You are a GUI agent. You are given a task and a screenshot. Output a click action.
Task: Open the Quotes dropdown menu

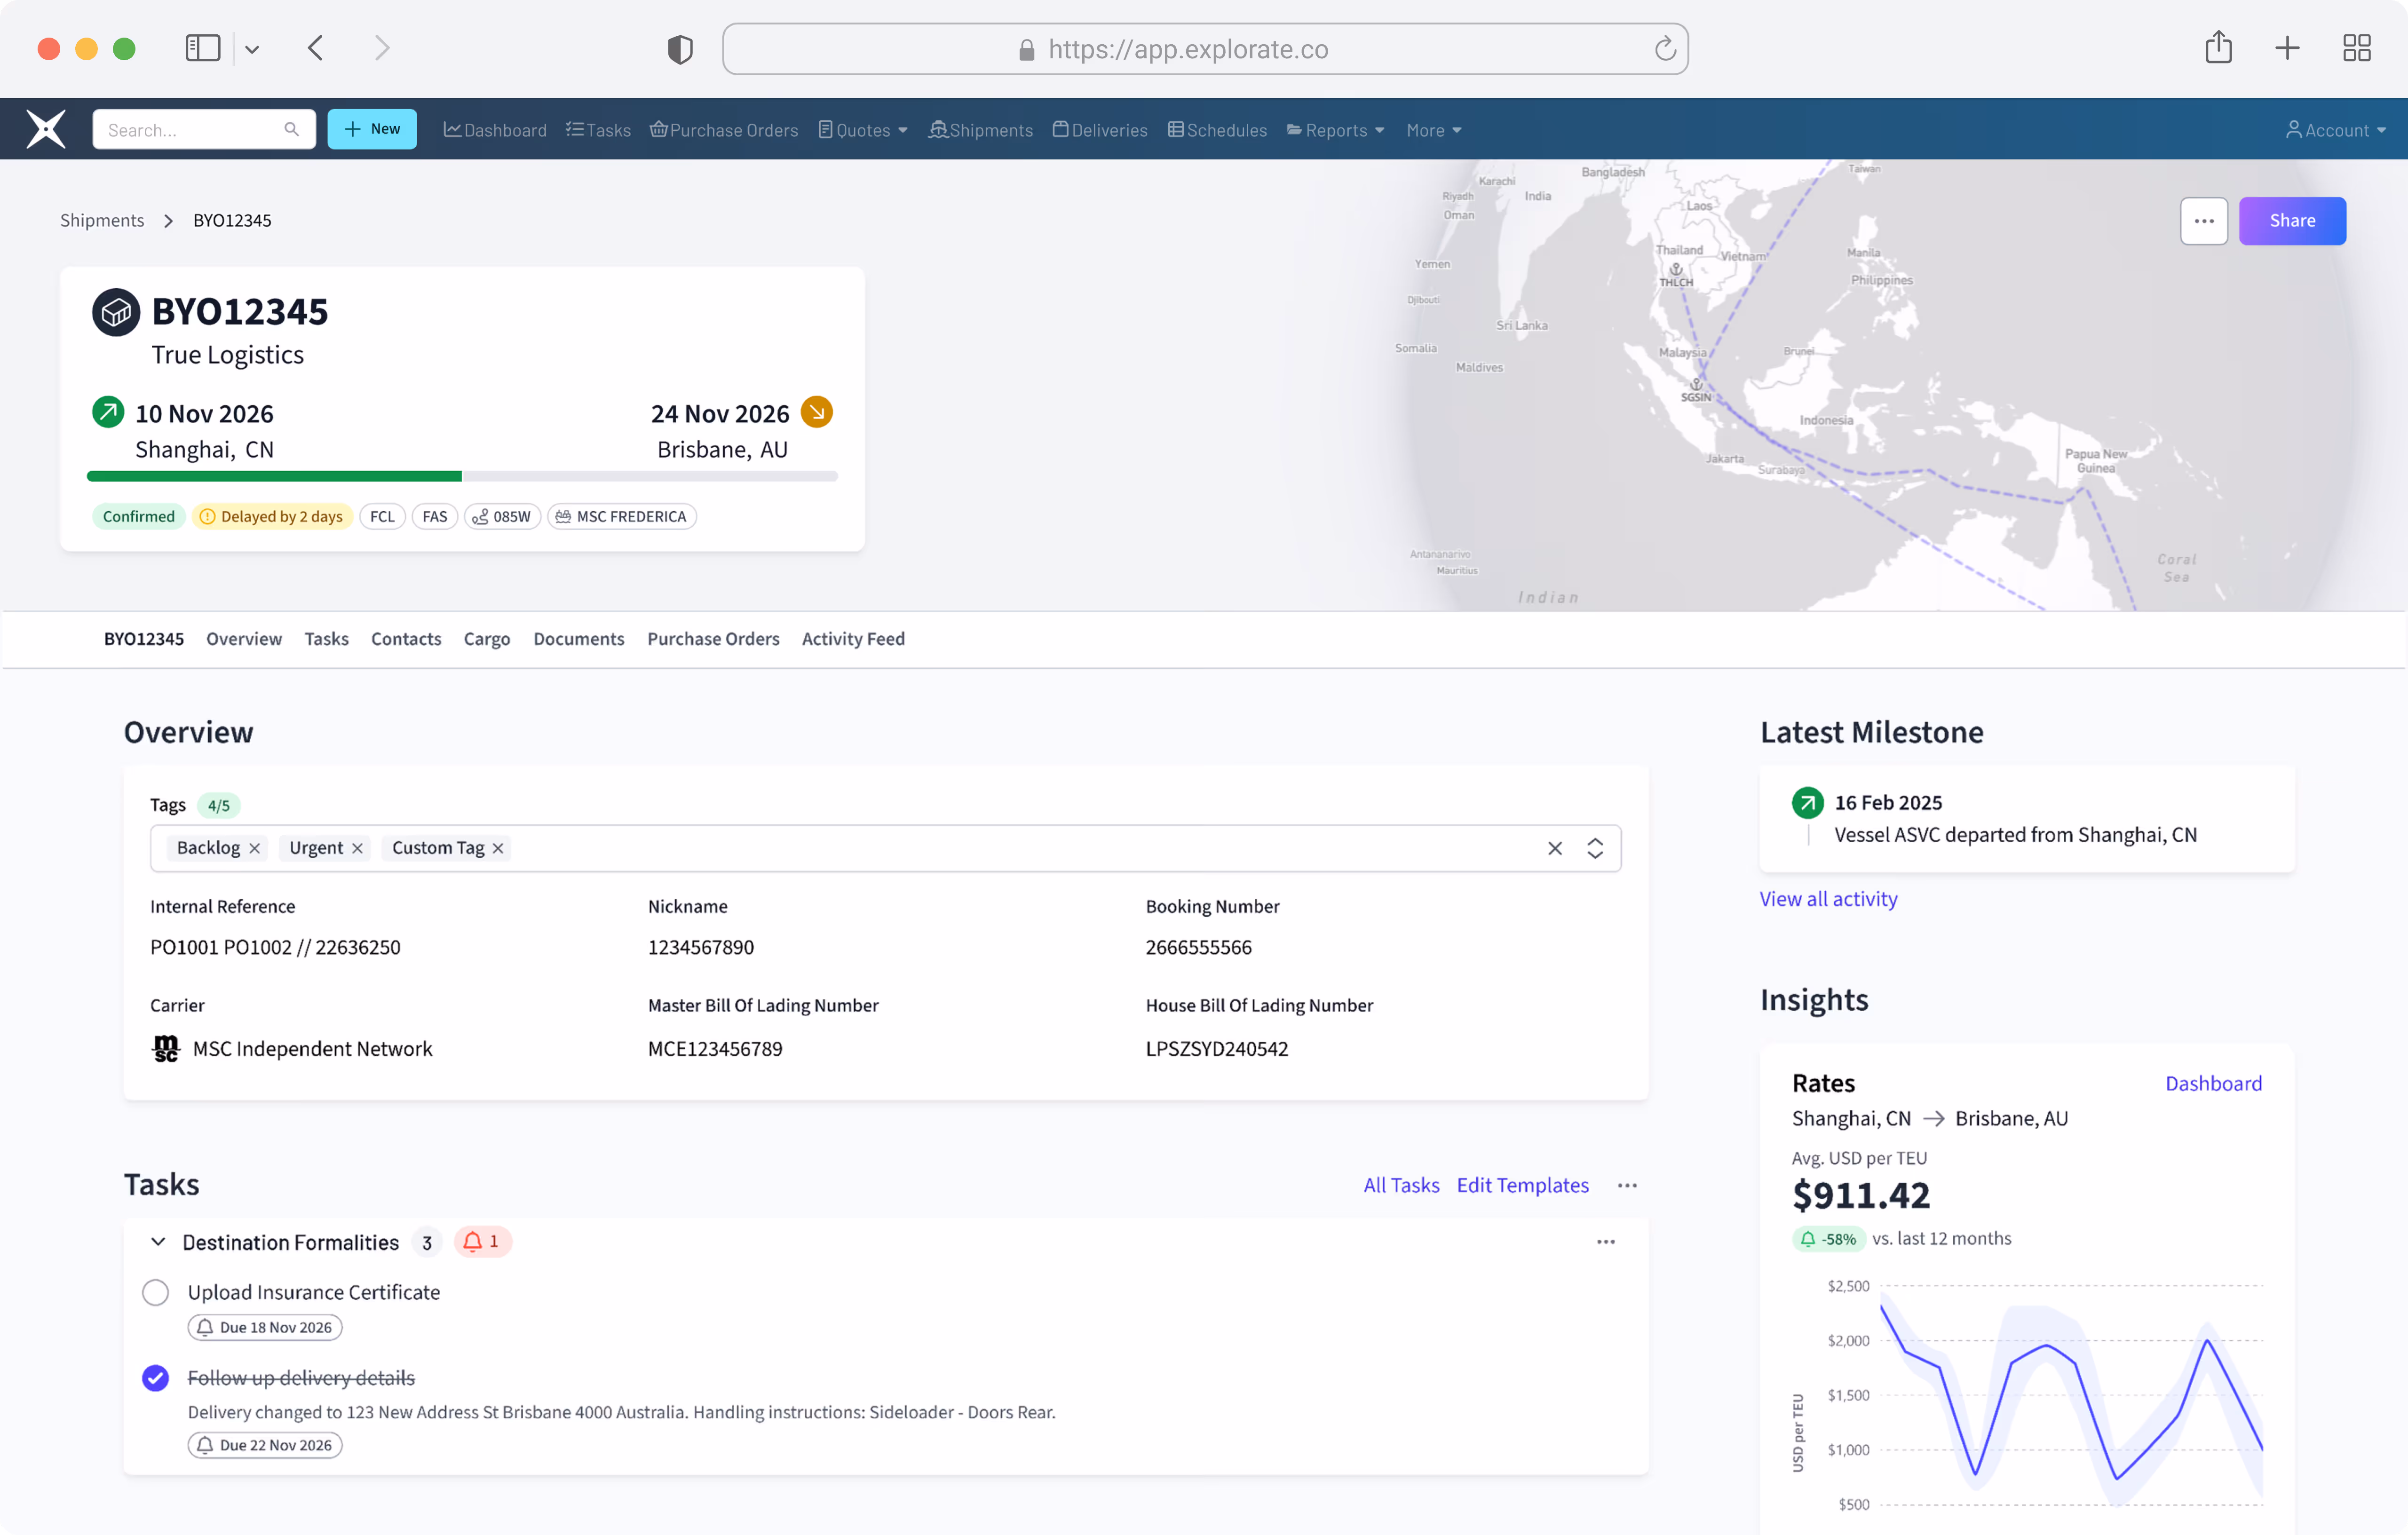coord(863,130)
